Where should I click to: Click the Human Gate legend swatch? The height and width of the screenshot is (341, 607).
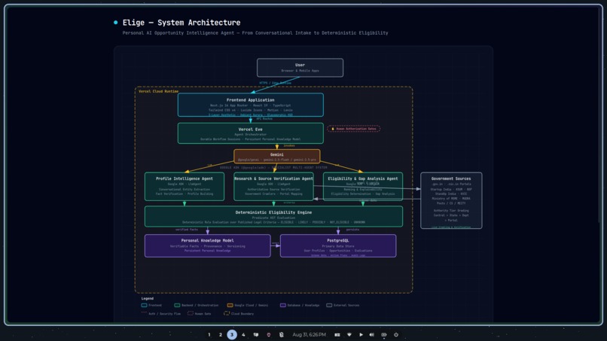(190, 313)
